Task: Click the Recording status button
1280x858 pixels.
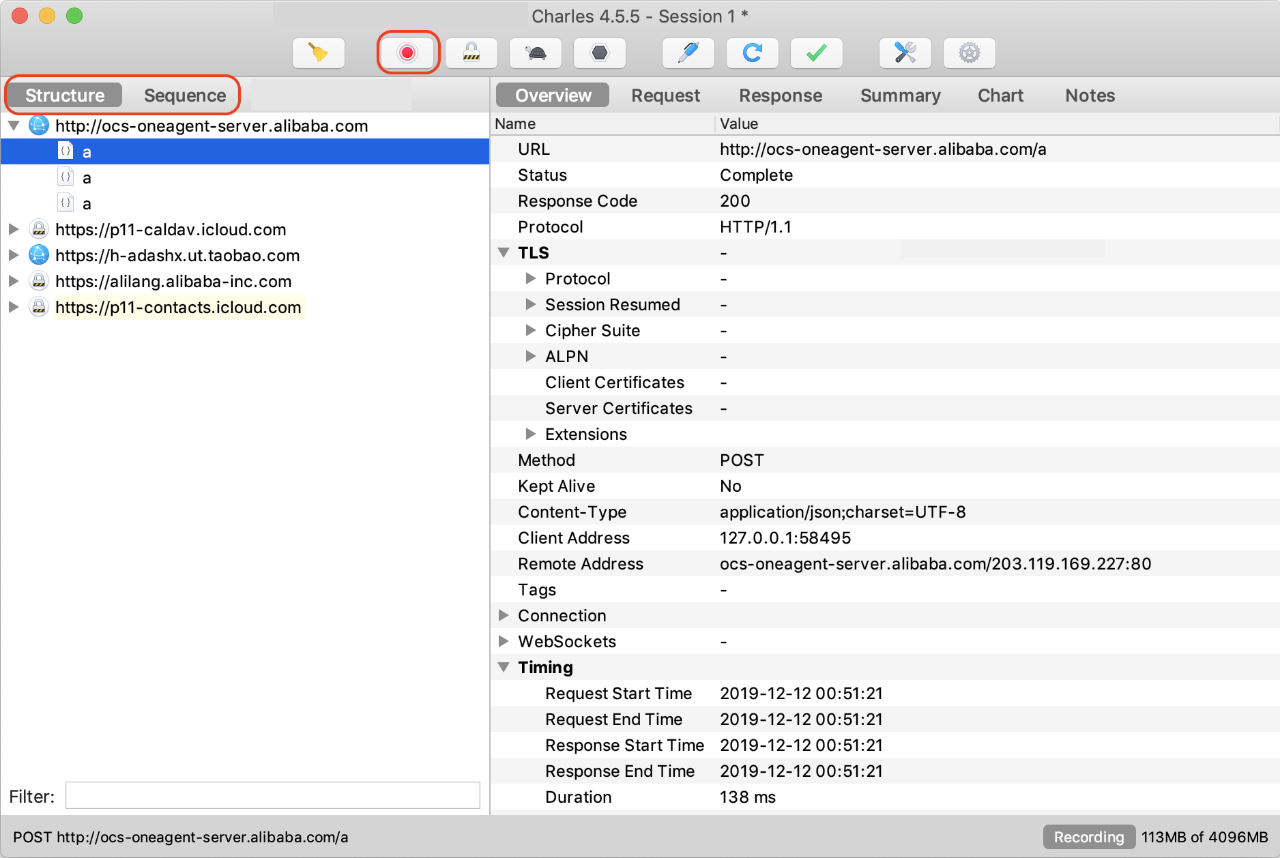Action: (x=1088, y=837)
